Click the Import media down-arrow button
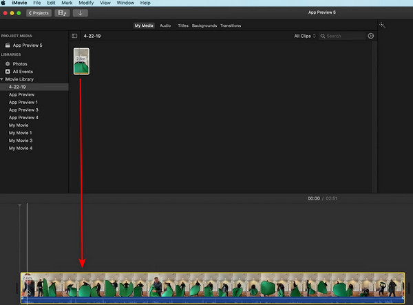Screen dimensions: 413x305 [x=81, y=13]
